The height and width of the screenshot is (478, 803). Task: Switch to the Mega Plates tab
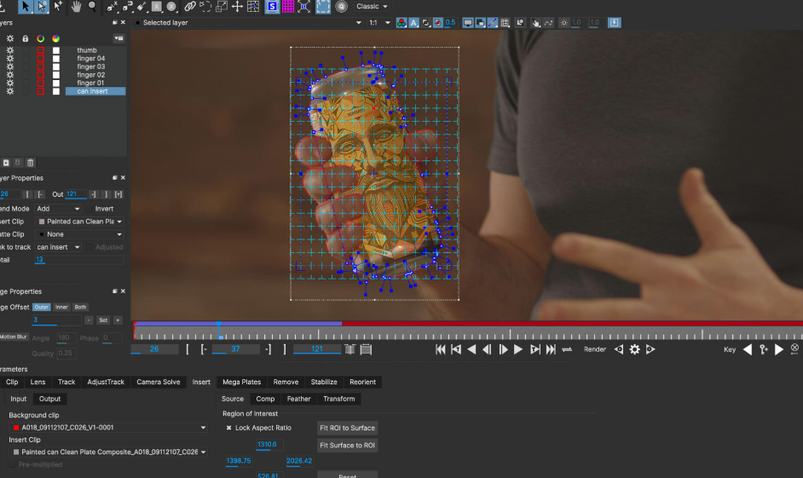pos(242,382)
